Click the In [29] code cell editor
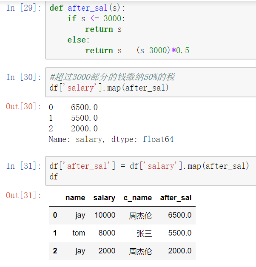Screen dimensions: 256x267 pyautogui.click(x=151, y=30)
